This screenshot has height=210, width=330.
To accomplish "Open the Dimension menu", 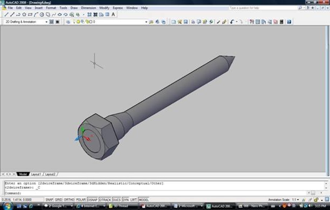I will [x=88, y=8].
